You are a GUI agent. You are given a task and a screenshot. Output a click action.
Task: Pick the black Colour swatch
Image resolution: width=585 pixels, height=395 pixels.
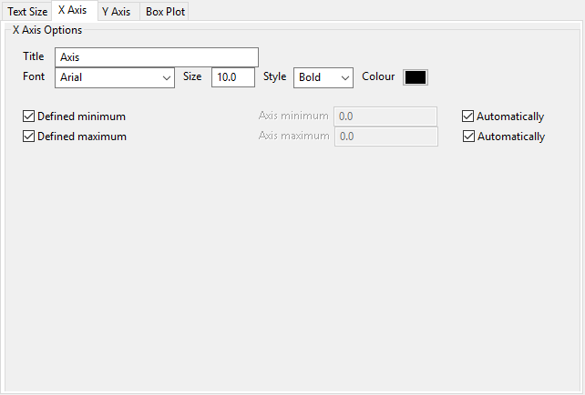point(416,77)
